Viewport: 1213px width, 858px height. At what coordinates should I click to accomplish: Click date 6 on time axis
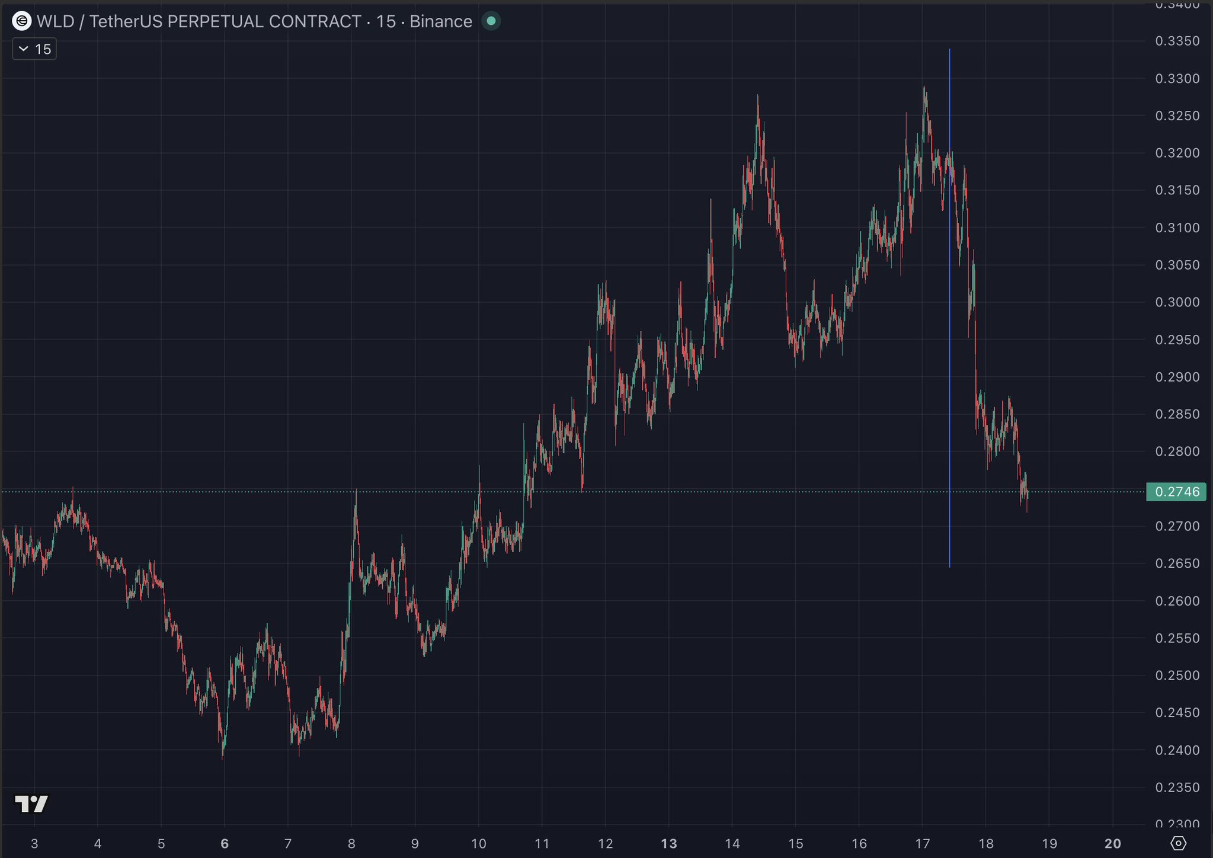224,843
